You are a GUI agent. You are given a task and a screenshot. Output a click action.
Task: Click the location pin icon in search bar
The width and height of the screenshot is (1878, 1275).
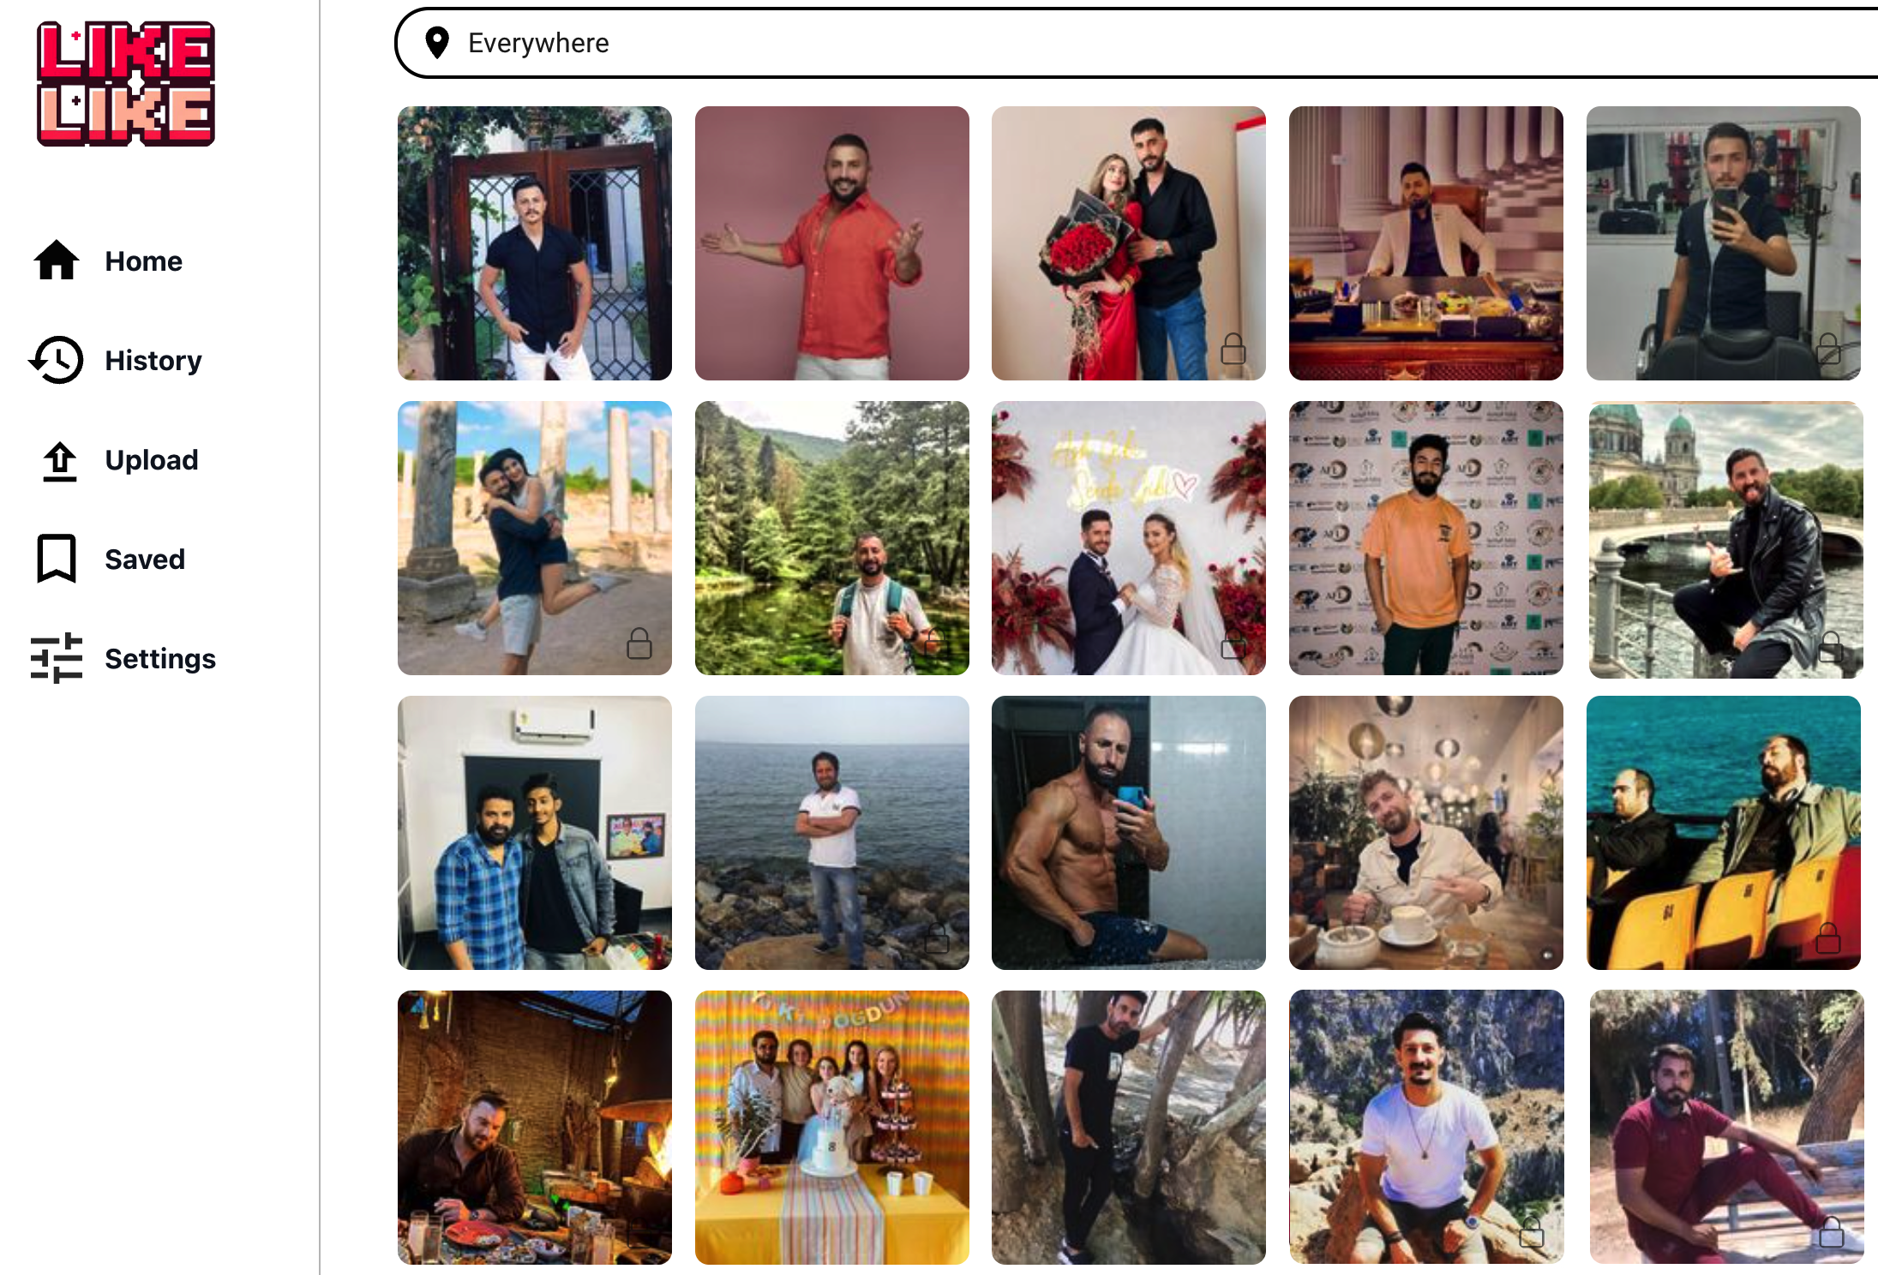pyautogui.click(x=437, y=43)
